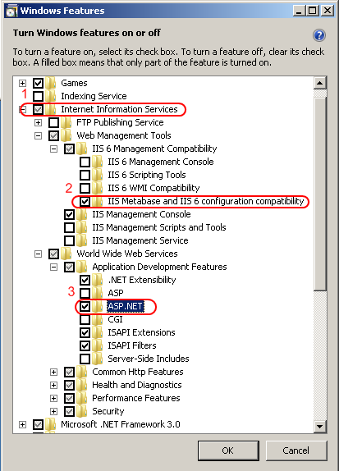The image size is (339, 471).
Task: Enable the CGI checkbox
Action: [85, 320]
